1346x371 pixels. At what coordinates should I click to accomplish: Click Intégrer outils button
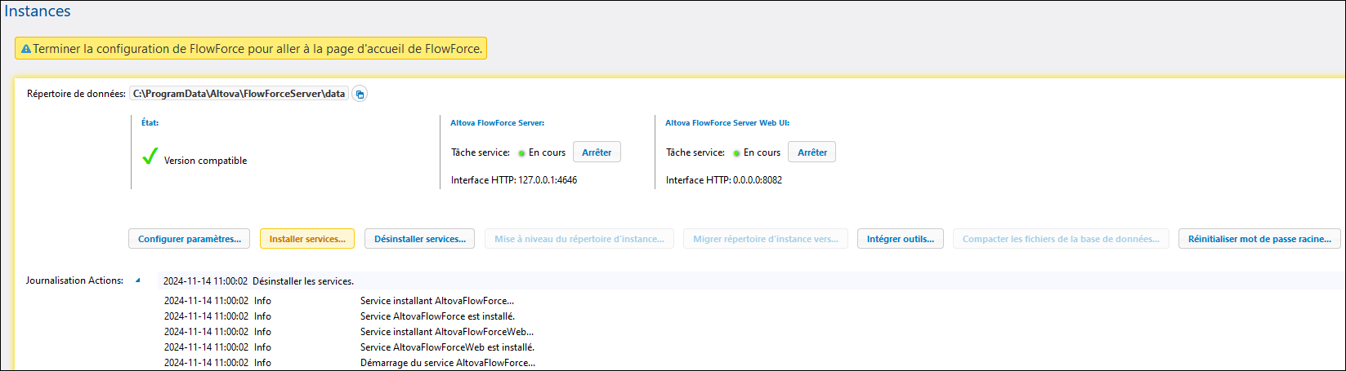[900, 239]
